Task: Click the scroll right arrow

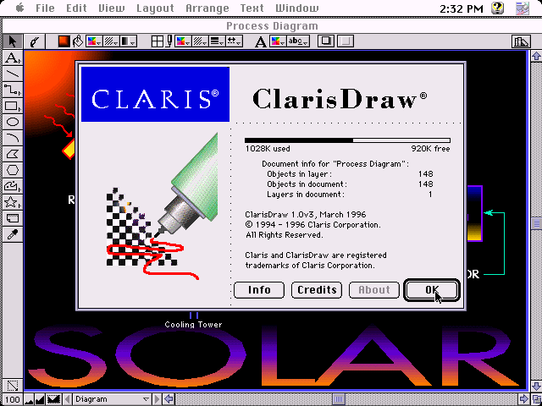Action: tap(524, 399)
